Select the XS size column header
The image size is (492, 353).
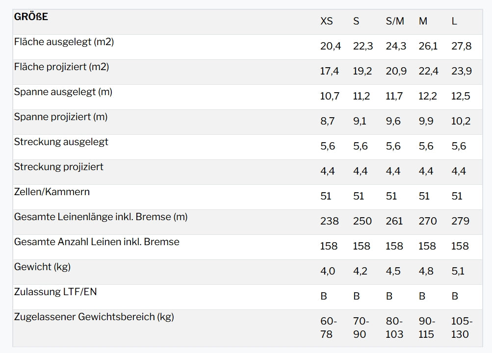tap(326, 22)
